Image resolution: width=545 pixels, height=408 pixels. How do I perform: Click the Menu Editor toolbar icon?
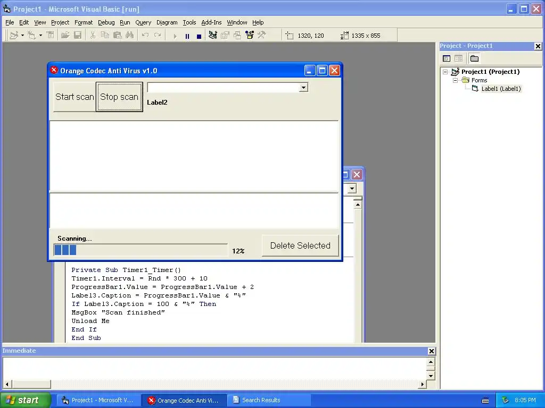51,36
